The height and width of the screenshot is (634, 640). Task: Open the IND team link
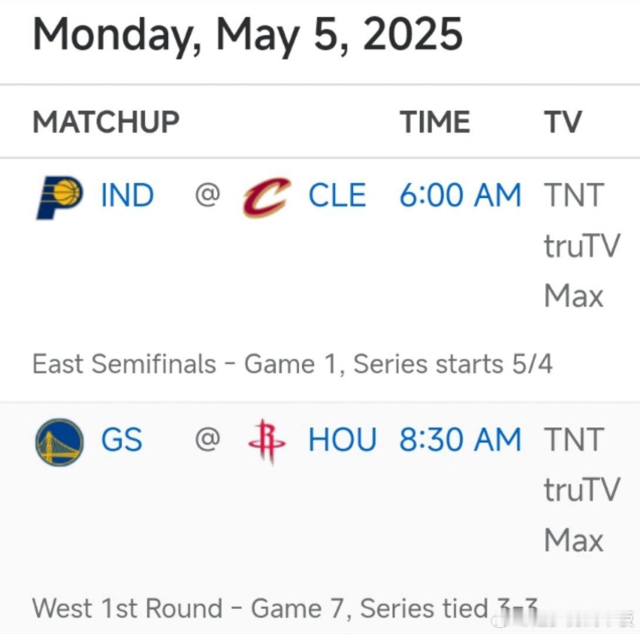tap(127, 195)
